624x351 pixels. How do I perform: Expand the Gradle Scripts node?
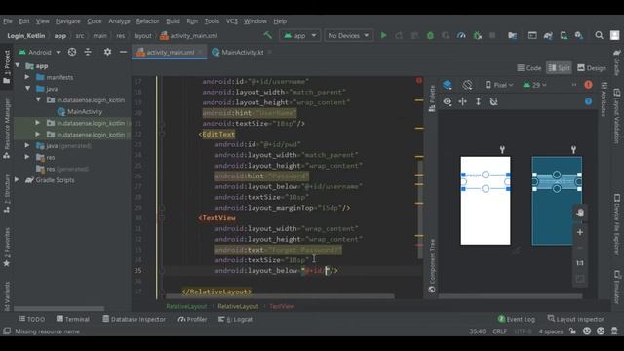point(17,179)
